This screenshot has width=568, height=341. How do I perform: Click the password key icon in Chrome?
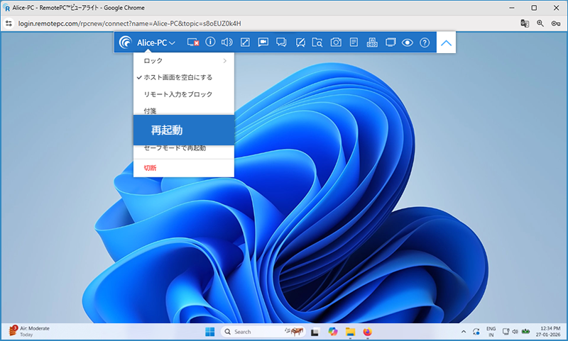click(x=556, y=23)
